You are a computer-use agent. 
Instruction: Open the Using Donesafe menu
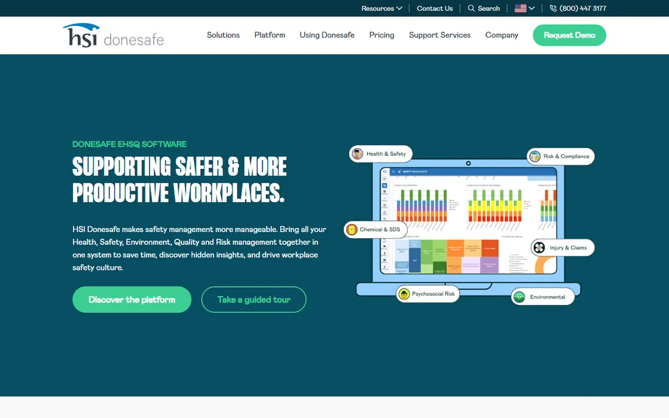(327, 35)
